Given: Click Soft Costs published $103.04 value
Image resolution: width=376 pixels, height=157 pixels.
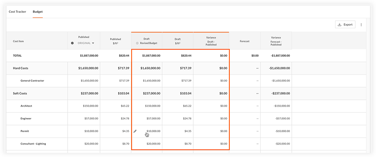Looking at the screenshot, I should (x=124, y=94).
